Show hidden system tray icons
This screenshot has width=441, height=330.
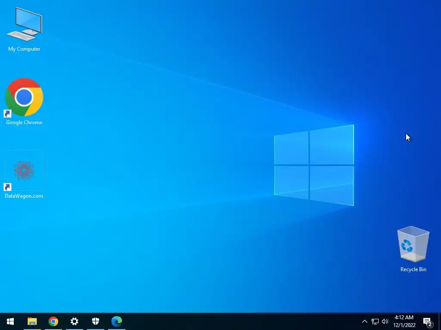(364, 321)
